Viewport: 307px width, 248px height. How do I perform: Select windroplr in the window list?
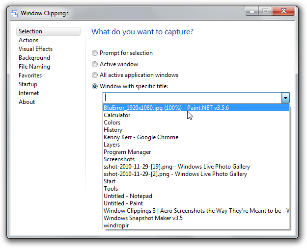pyautogui.click(x=196, y=225)
